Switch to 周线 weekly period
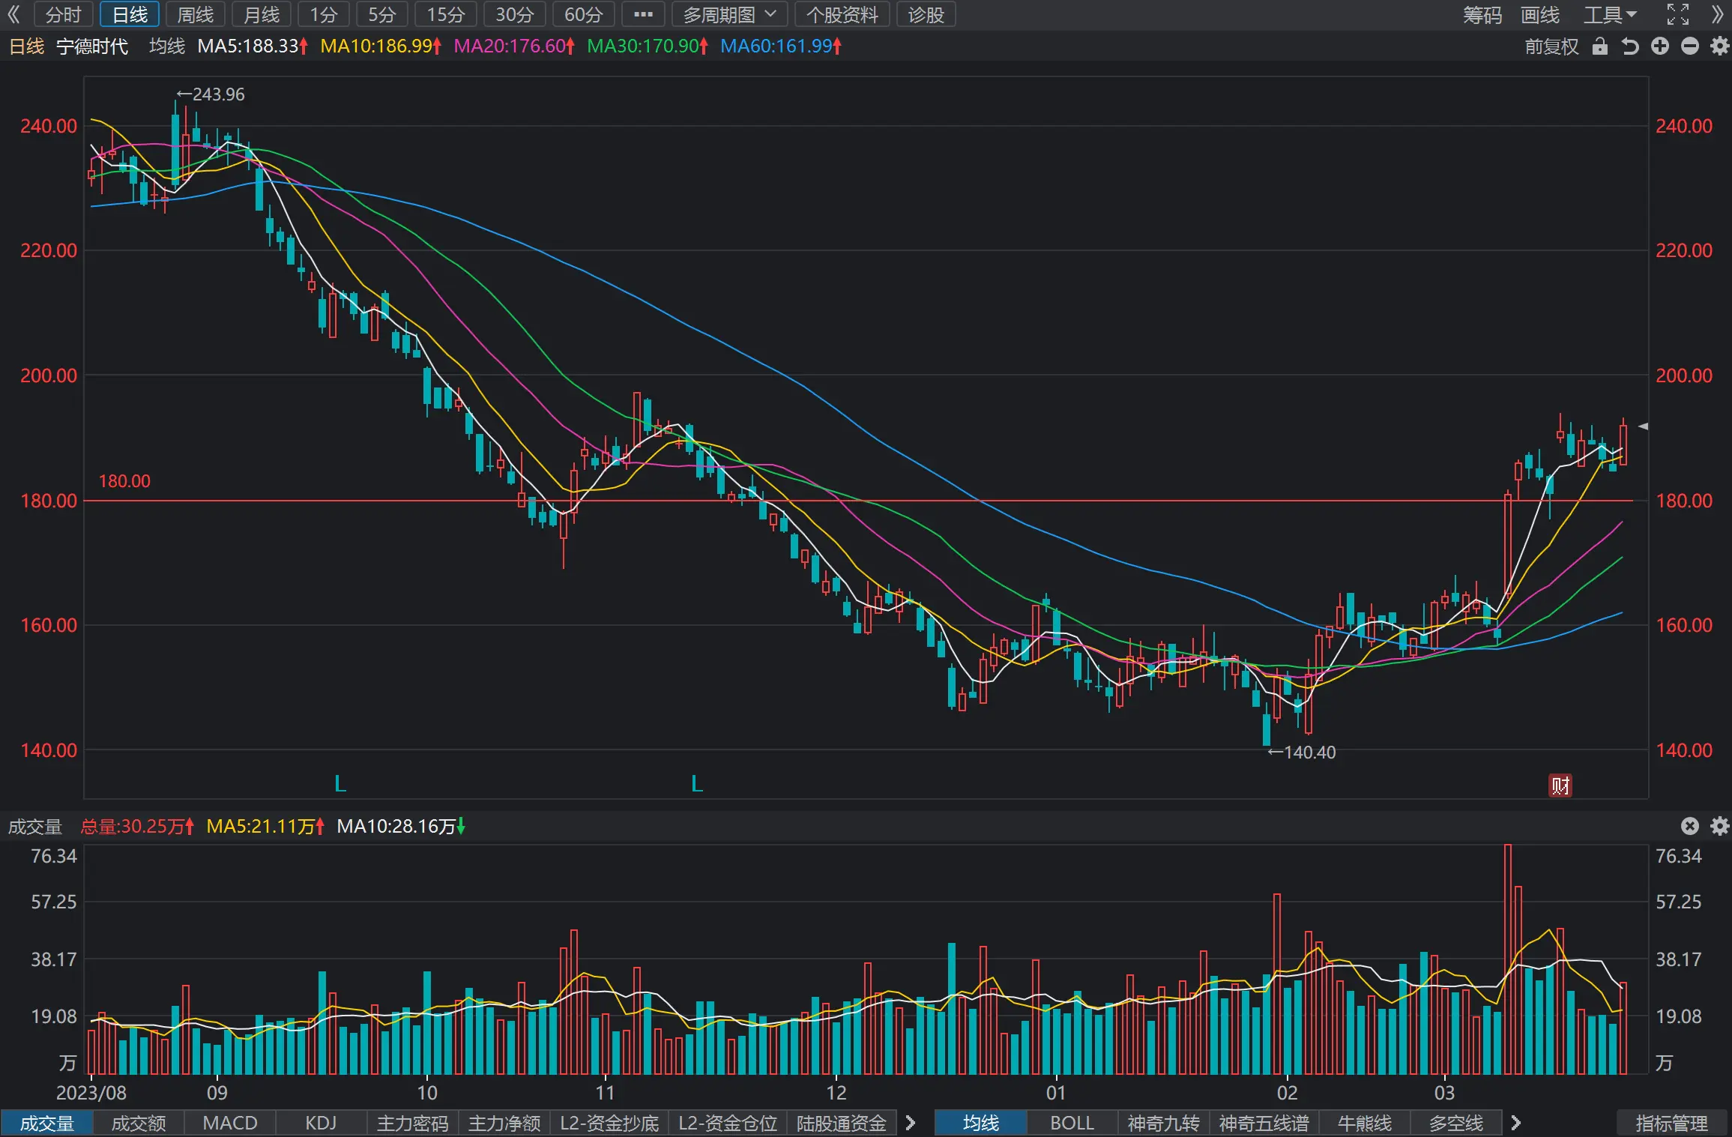This screenshot has width=1732, height=1137. click(x=195, y=14)
